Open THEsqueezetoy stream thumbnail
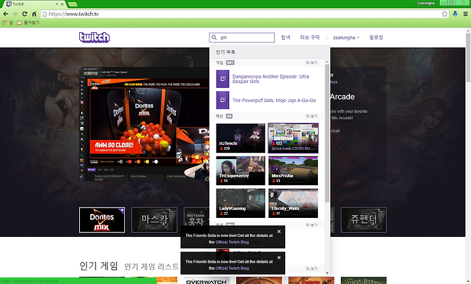The height and width of the screenshot is (284, 471). click(241, 170)
